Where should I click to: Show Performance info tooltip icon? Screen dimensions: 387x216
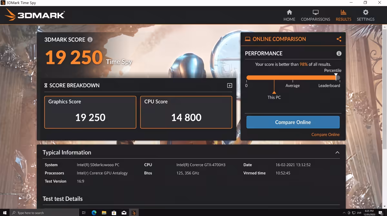click(339, 54)
